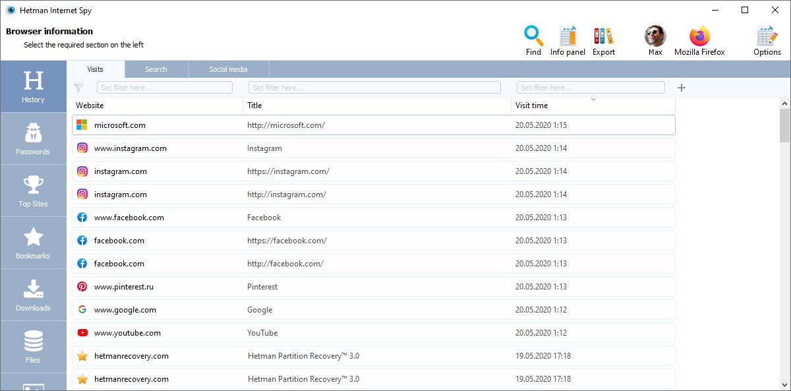Choose the Mozilla Firefox browser
791x391 pixels.
click(x=699, y=41)
